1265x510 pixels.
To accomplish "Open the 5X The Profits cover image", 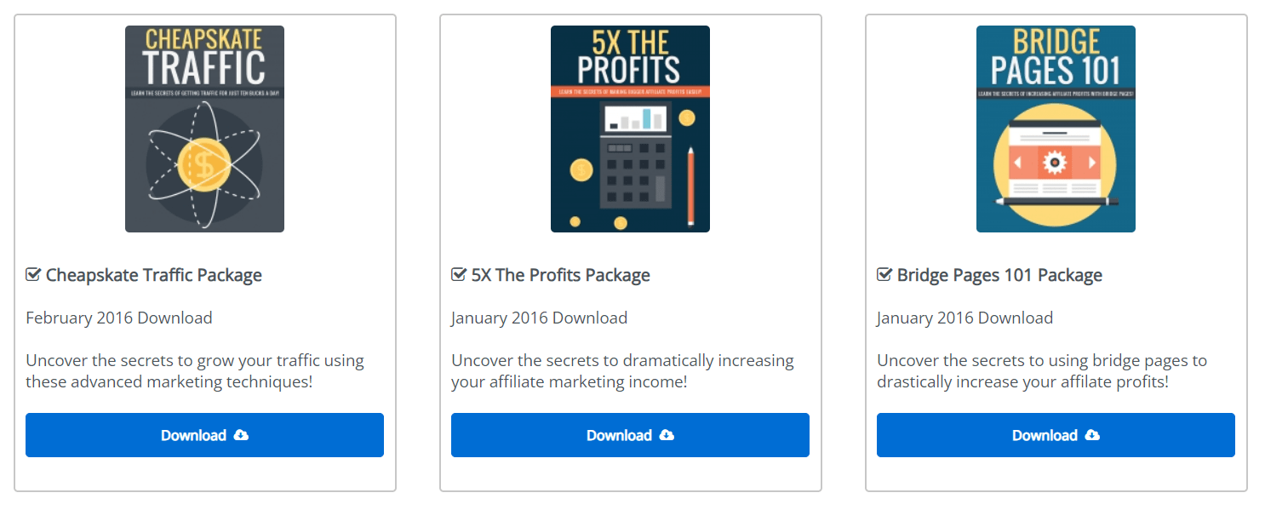I will (630, 129).
